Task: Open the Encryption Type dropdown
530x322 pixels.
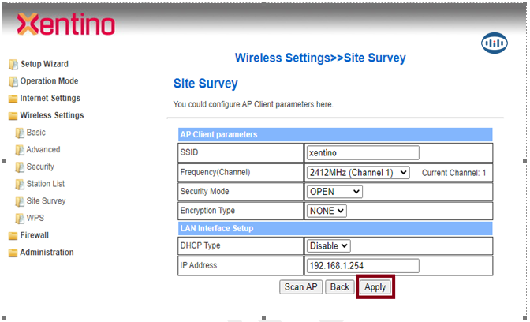Action: (x=327, y=211)
